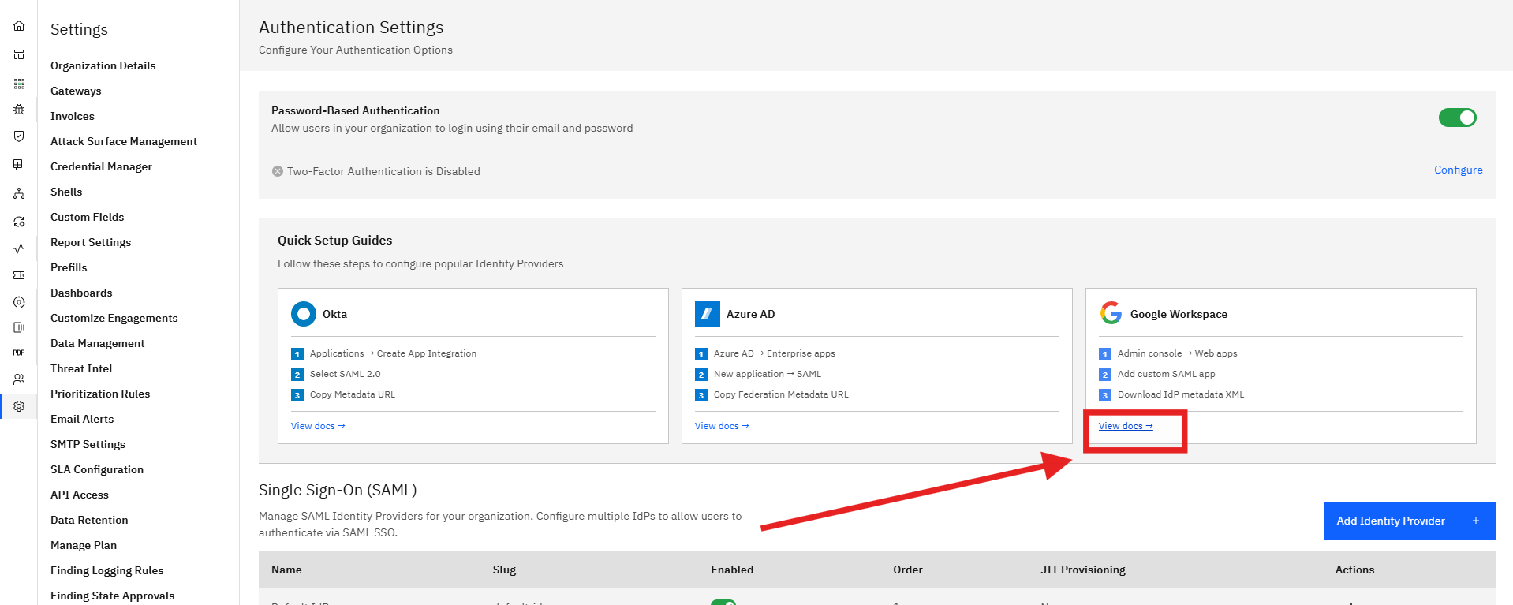Click the bug findings icon
1513x605 pixels.
click(x=19, y=110)
